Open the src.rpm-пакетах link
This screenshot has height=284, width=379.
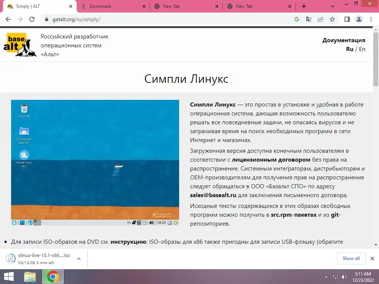294,215
